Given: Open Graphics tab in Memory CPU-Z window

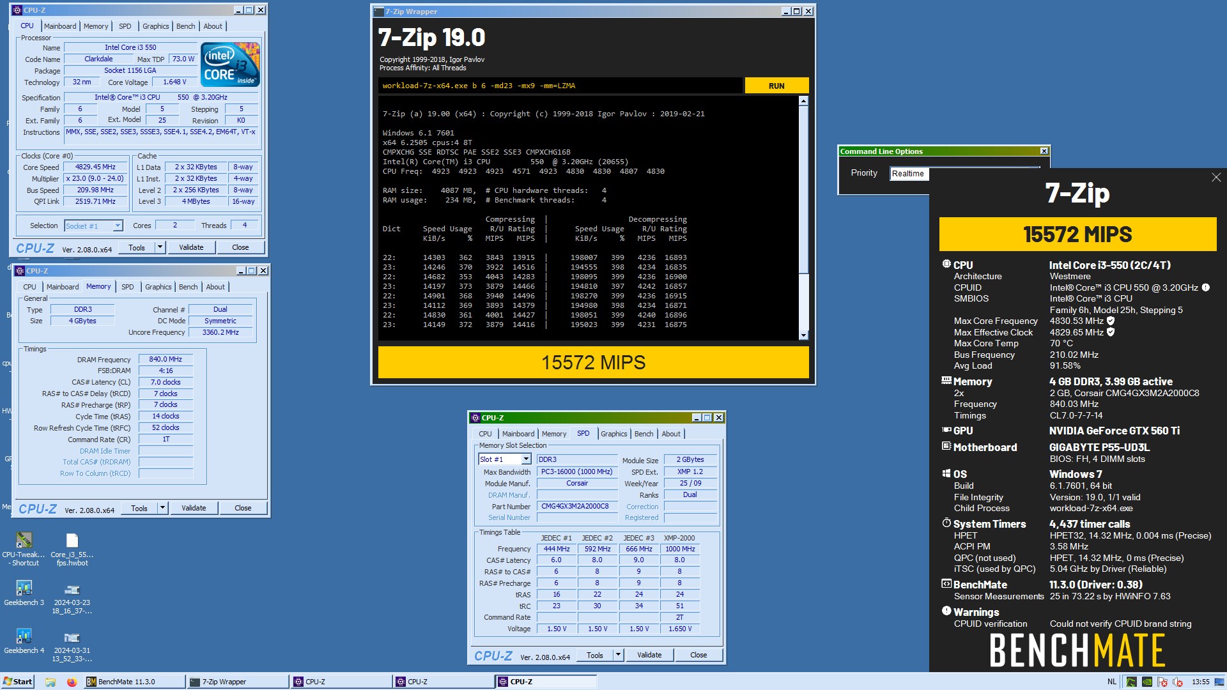Looking at the screenshot, I should (158, 287).
